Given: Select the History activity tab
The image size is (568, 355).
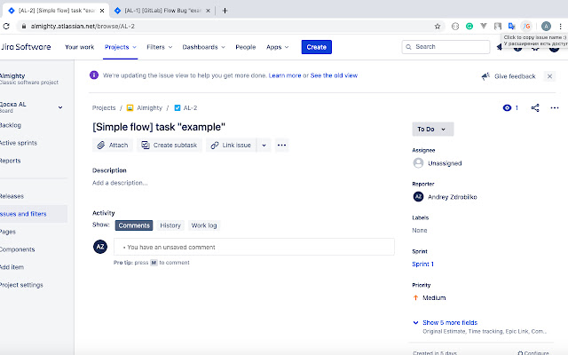Looking at the screenshot, I should tap(170, 225).
